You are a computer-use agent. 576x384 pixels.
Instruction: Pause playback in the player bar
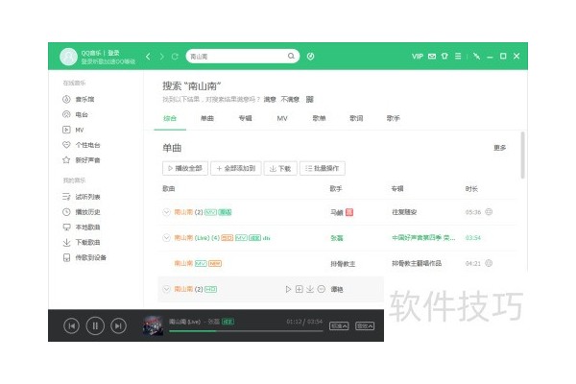click(95, 326)
